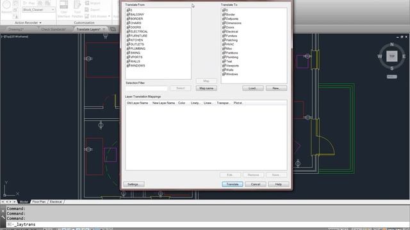Sort by the Old Layer Name column

[x=138, y=103]
